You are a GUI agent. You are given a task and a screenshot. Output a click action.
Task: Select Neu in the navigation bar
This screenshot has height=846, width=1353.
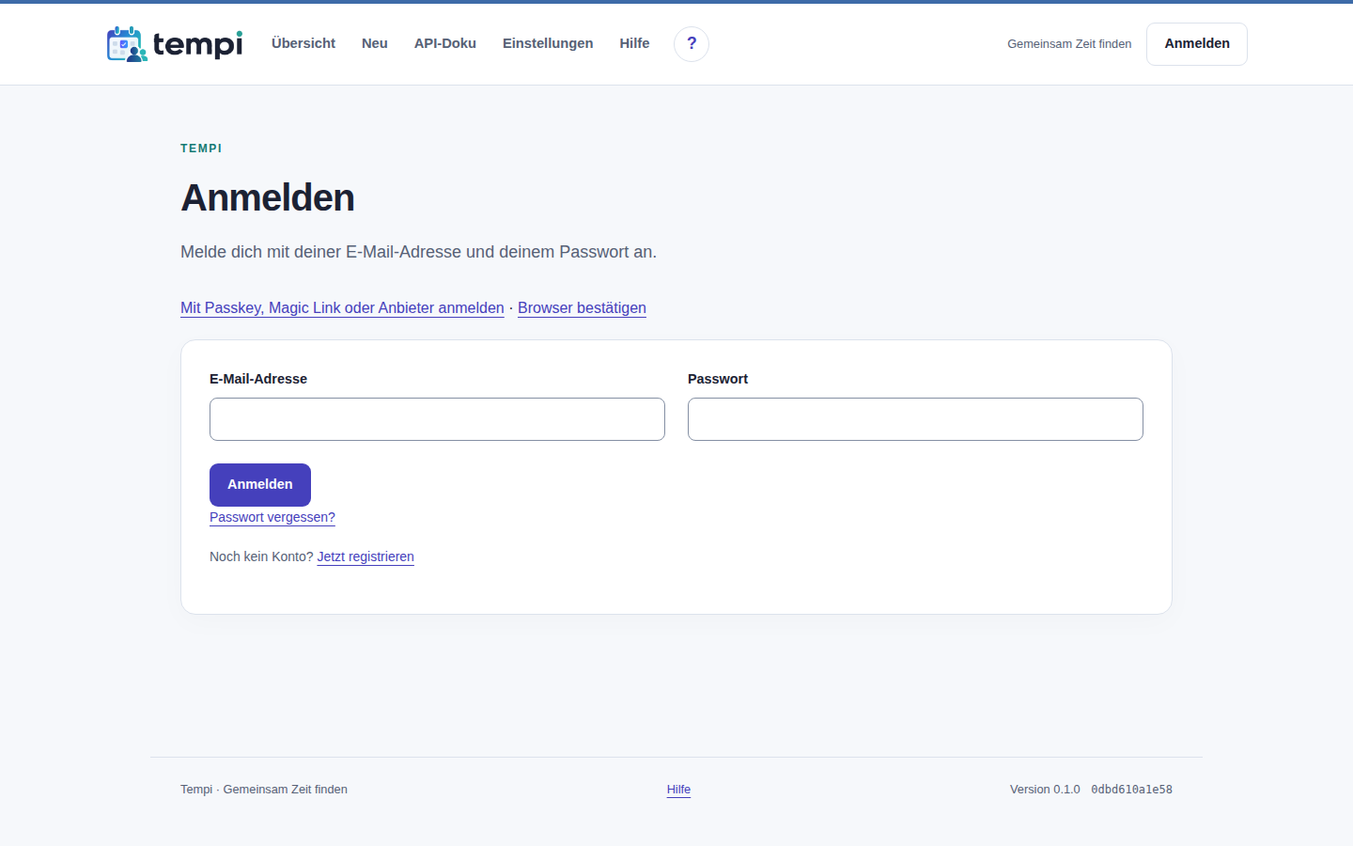[x=375, y=43]
